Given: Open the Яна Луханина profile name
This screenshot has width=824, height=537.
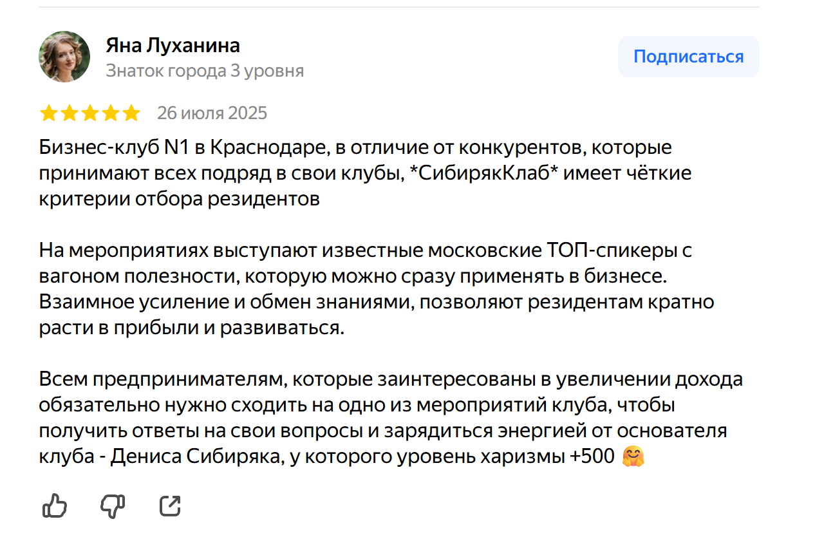Looking at the screenshot, I should pyautogui.click(x=173, y=46).
